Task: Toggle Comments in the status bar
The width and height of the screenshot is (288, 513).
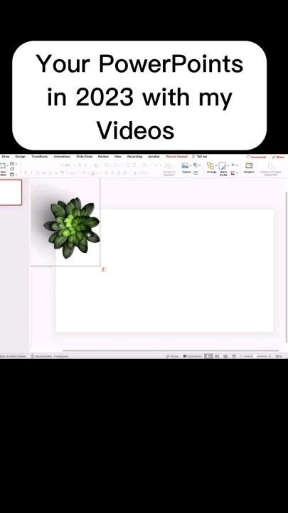Action: coord(192,356)
